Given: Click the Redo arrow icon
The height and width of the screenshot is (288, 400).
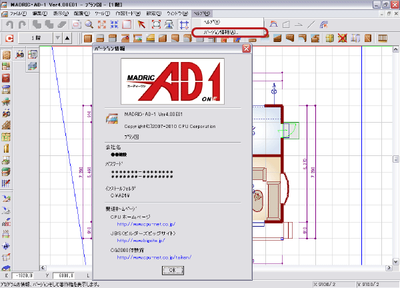Looking at the screenshot, I should [x=22, y=25].
